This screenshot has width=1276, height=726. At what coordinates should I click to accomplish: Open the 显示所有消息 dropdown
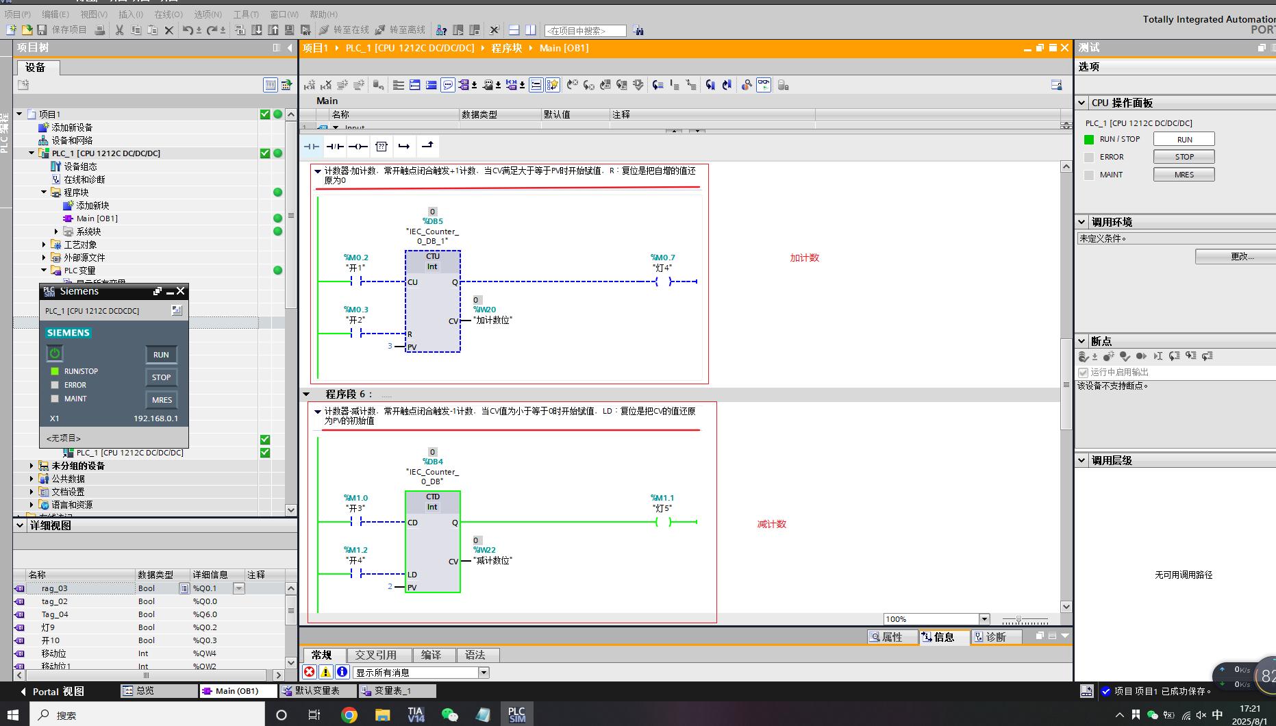tap(484, 673)
